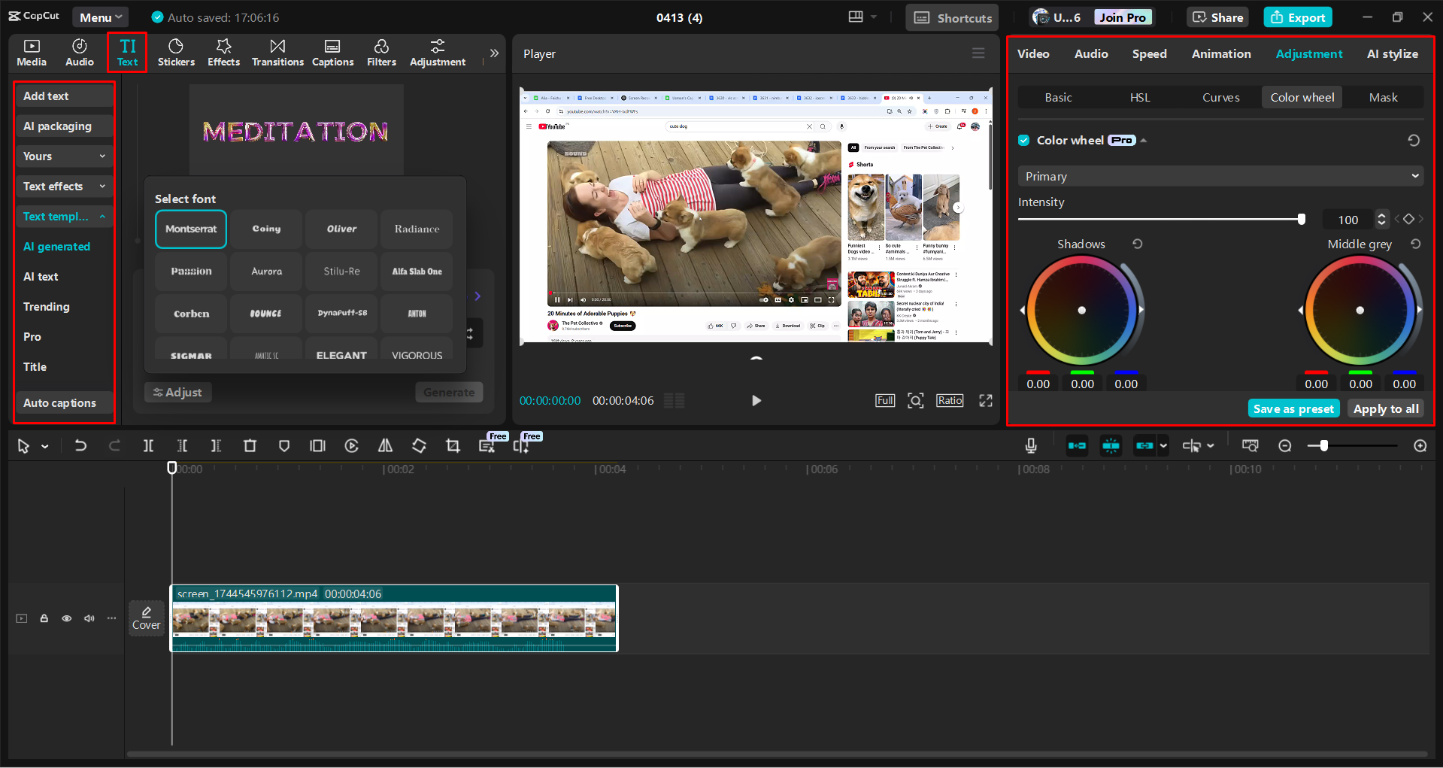This screenshot has width=1443, height=768.
Task: Click the Save as preset button
Action: click(x=1293, y=408)
